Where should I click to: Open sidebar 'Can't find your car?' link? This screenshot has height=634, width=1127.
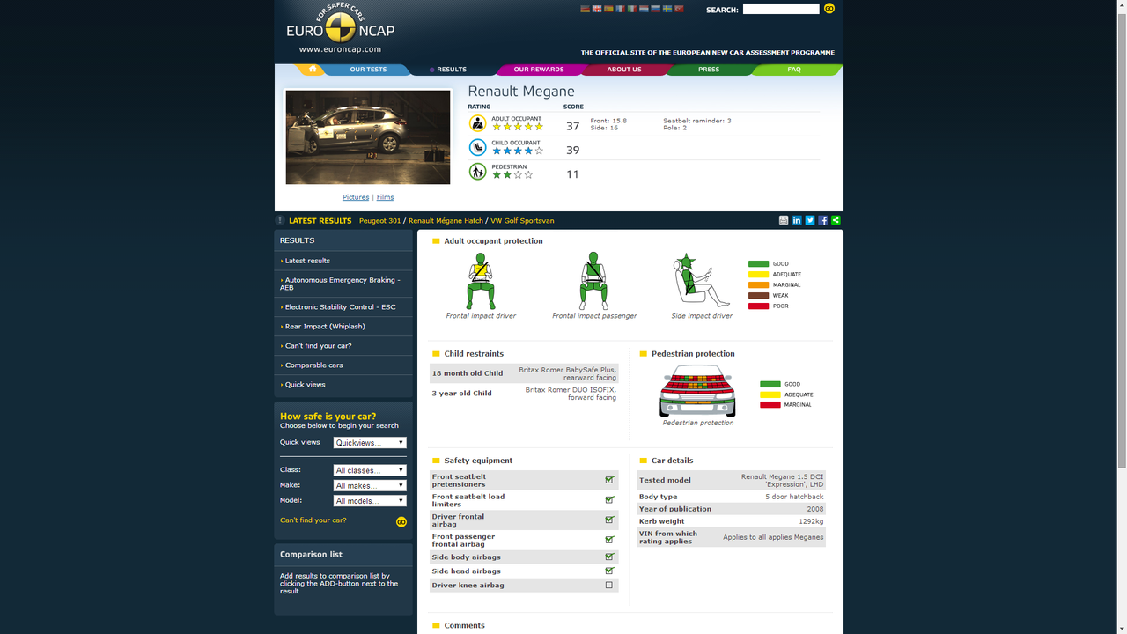pos(318,346)
